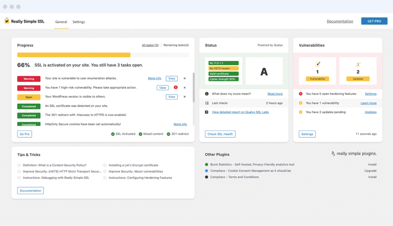This screenshot has width=393, height=226.
Task: Filter to Remaining tasks (3)
Action: 176,45
